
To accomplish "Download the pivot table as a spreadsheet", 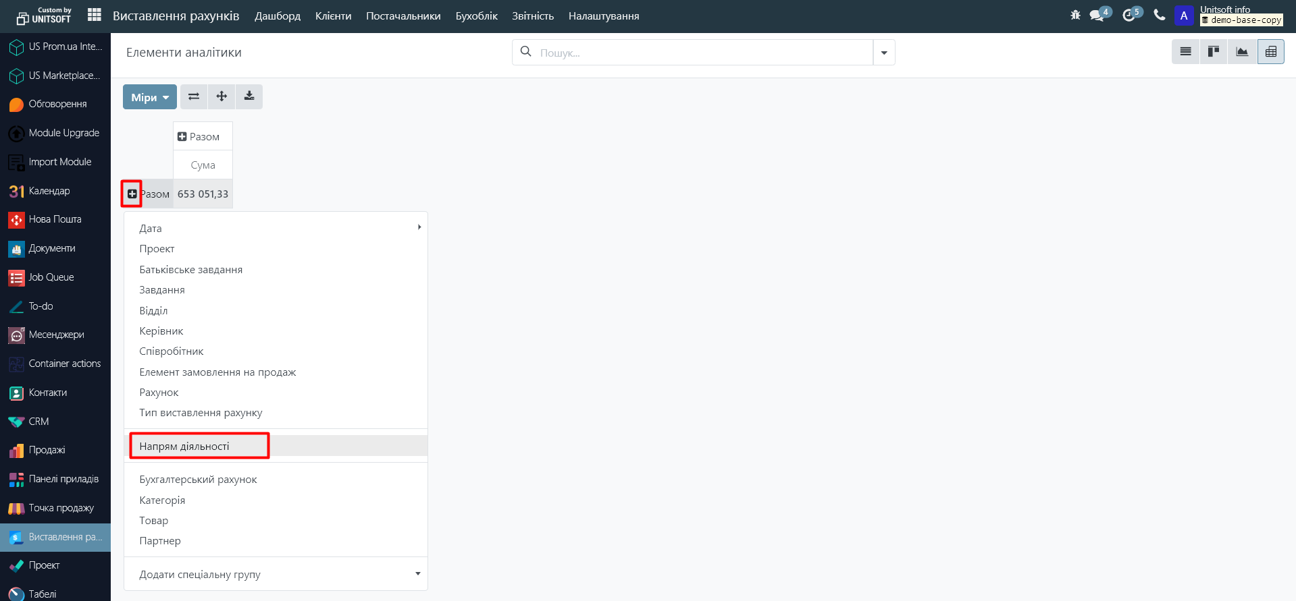I will coord(249,96).
